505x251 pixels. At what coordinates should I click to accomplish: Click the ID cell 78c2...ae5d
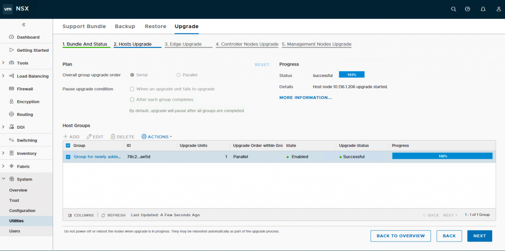pos(139,157)
